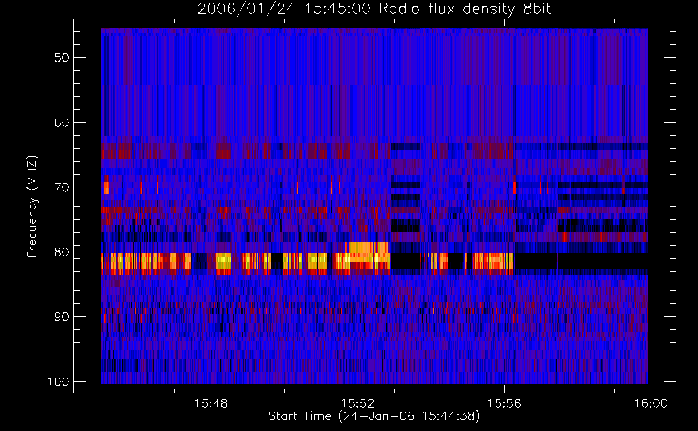
Task: Click the "Frequency (MHZ)" axis label
Action: [32, 207]
